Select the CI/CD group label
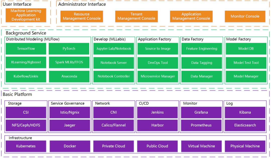This screenshot has width=271, height=159. 144,103
